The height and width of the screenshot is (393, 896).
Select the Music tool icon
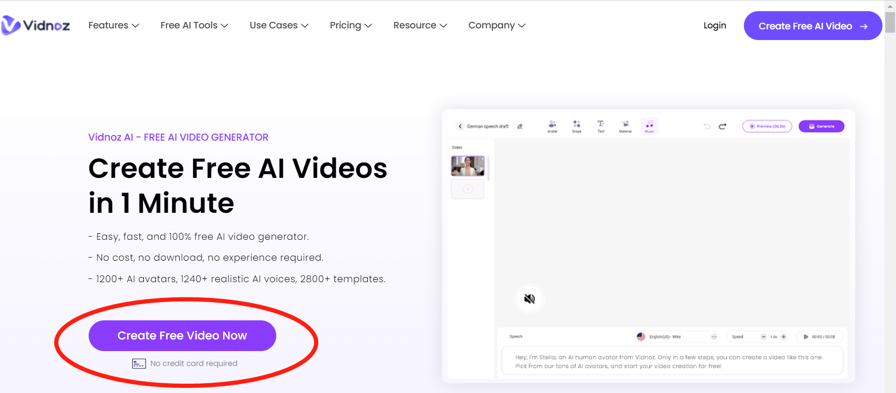650,126
